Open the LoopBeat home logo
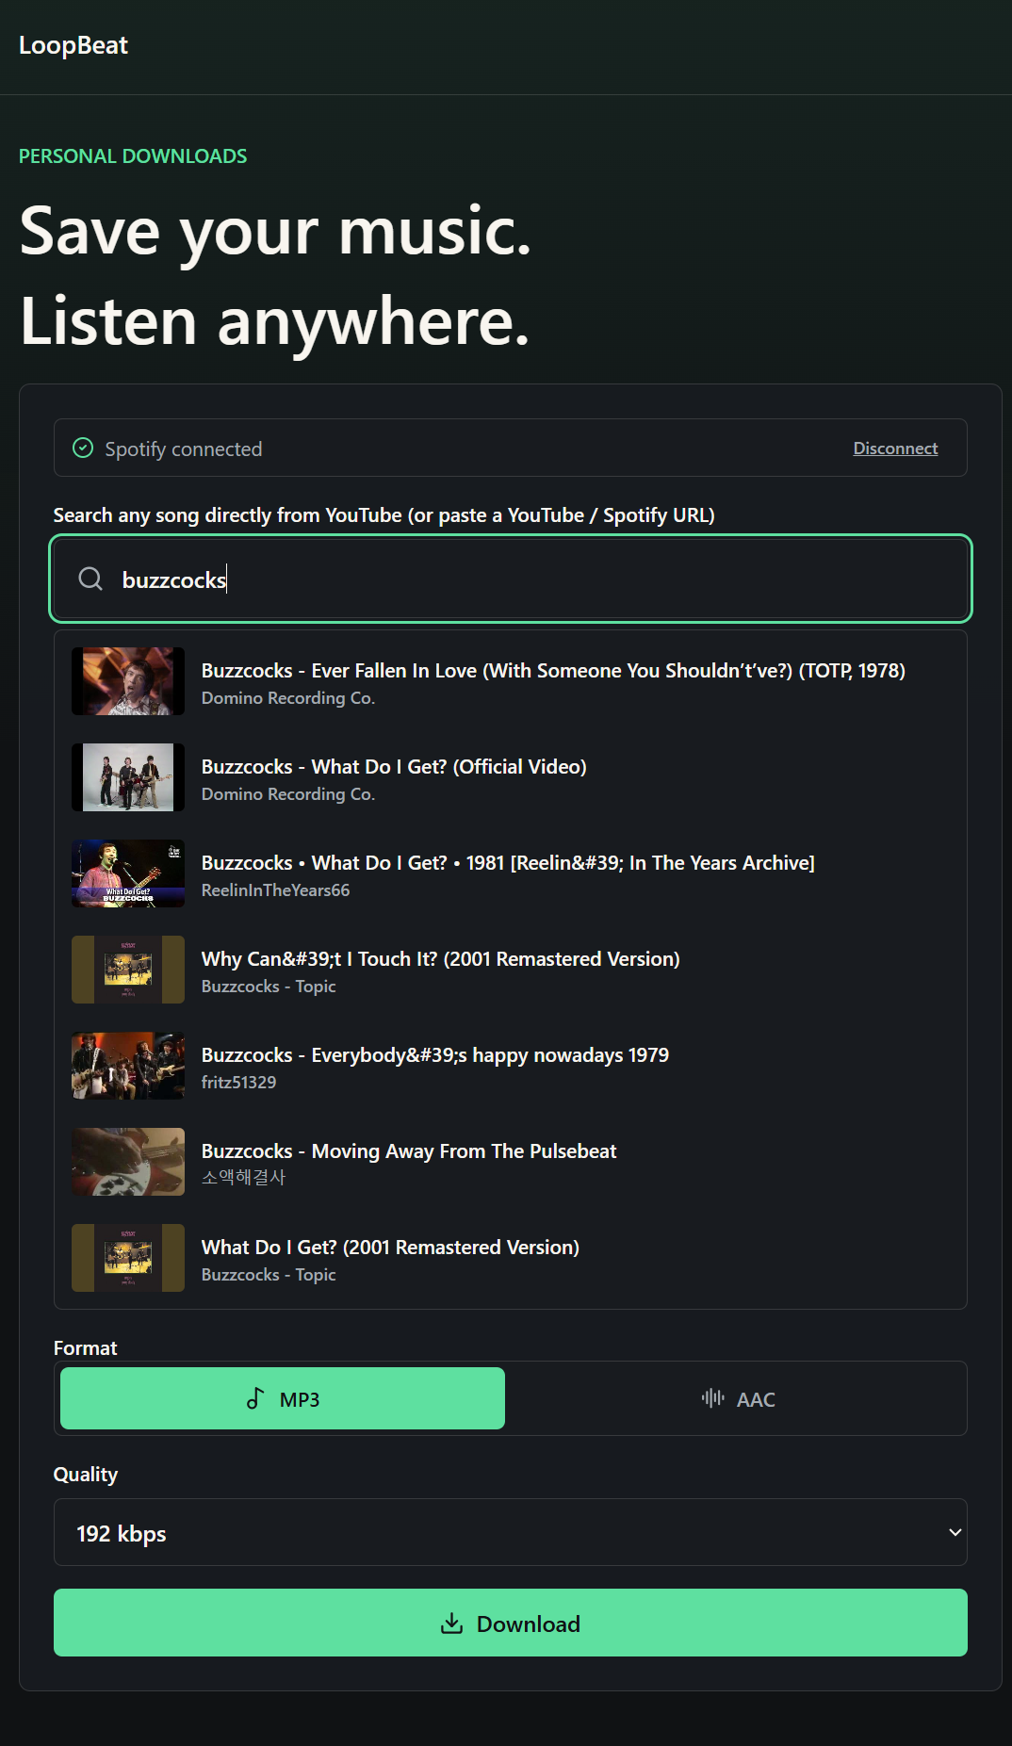The width and height of the screenshot is (1012, 1746). [x=73, y=45]
